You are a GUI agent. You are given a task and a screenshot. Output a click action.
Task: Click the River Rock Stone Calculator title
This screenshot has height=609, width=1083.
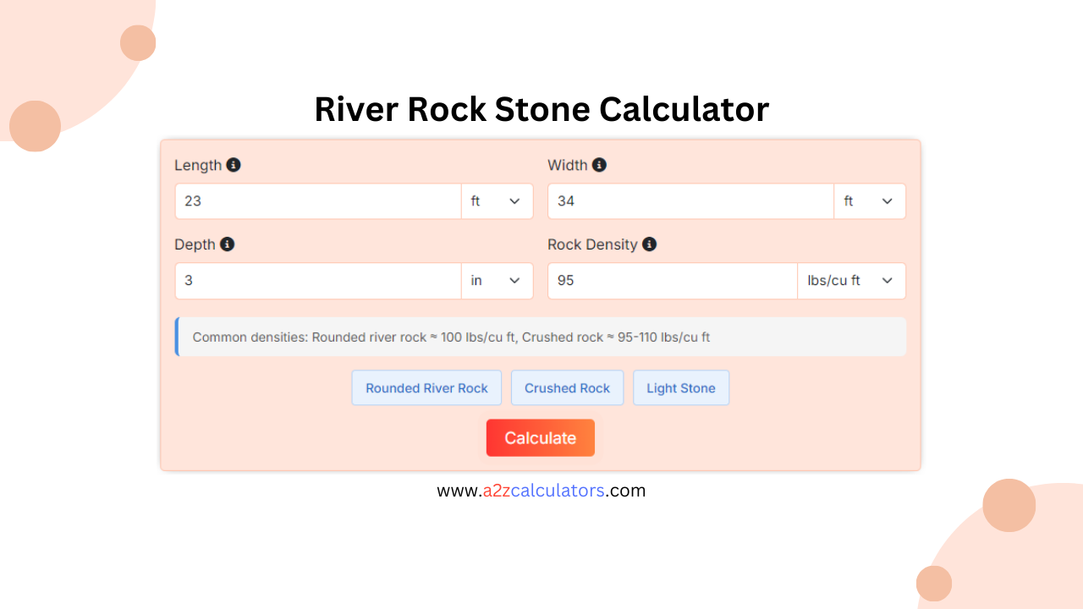541,109
